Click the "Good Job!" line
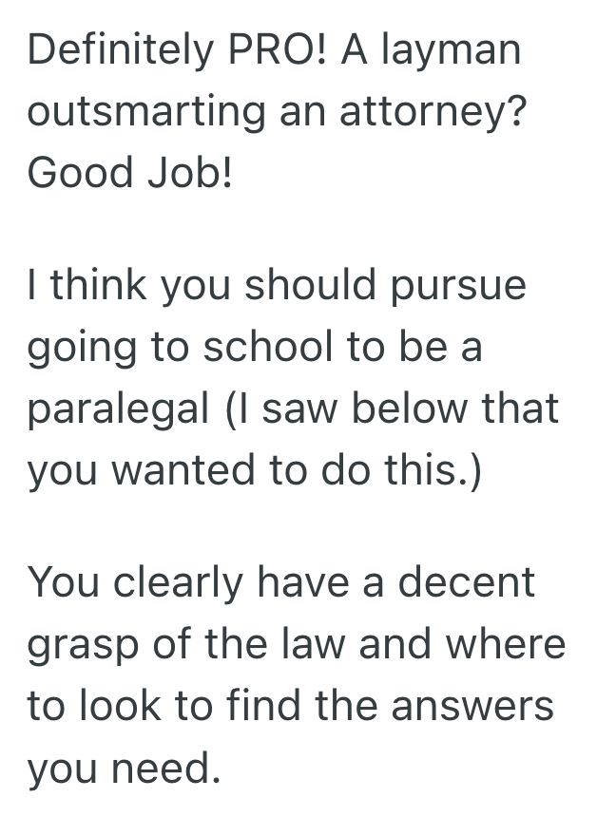Screen dimensions: 597x817 (130, 173)
